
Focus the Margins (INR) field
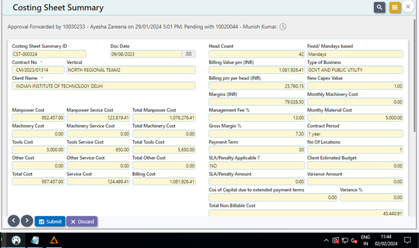257,101
